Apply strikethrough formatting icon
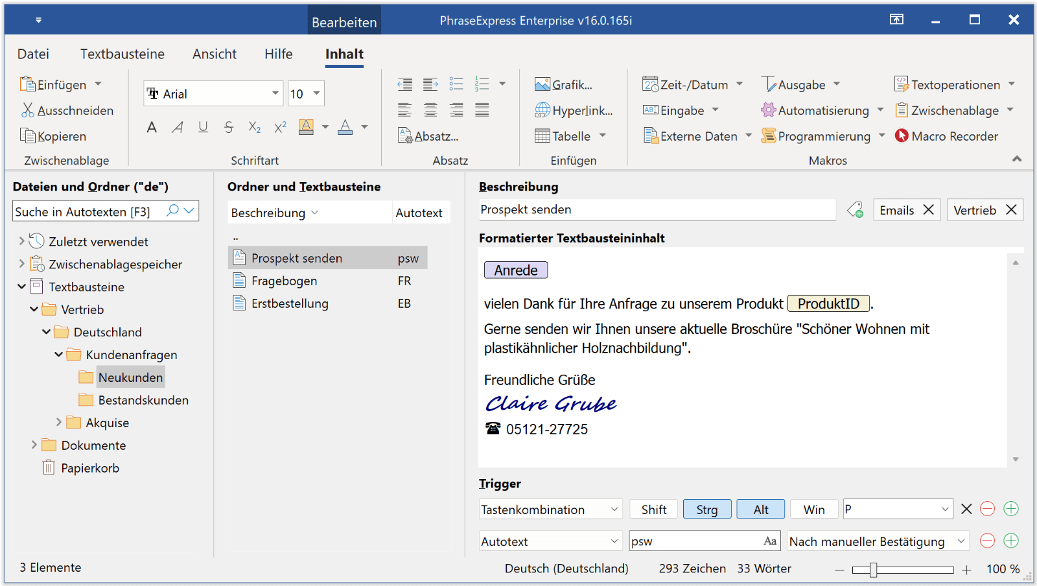Viewport: 1037px width, 586px height. [x=229, y=127]
